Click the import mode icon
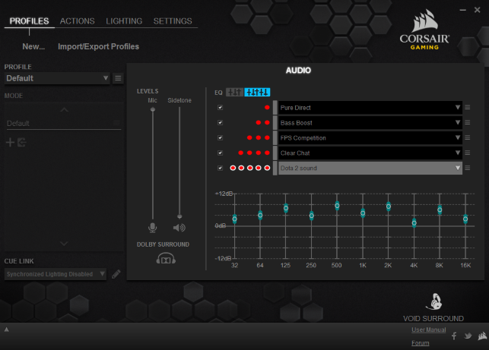 (x=21, y=142)
